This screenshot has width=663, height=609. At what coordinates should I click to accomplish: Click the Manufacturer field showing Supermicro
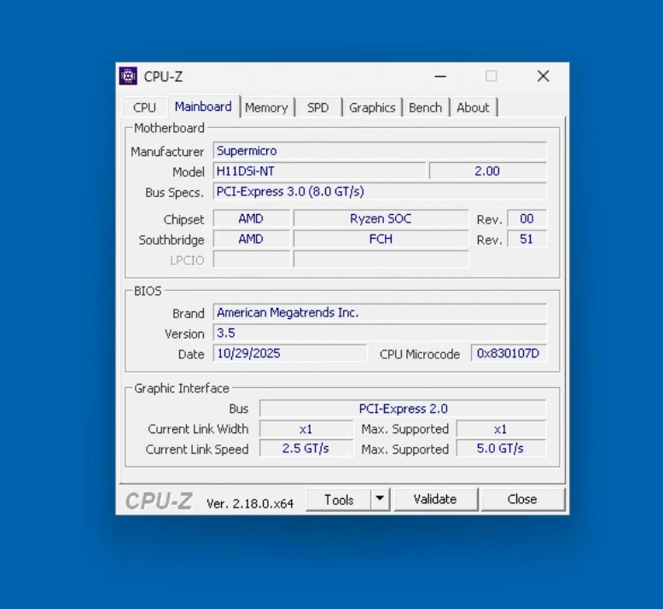(x=380, y=151)
